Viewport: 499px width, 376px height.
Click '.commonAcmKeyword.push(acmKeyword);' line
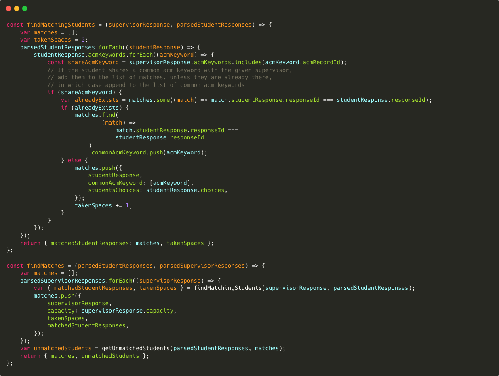[147, 152]
